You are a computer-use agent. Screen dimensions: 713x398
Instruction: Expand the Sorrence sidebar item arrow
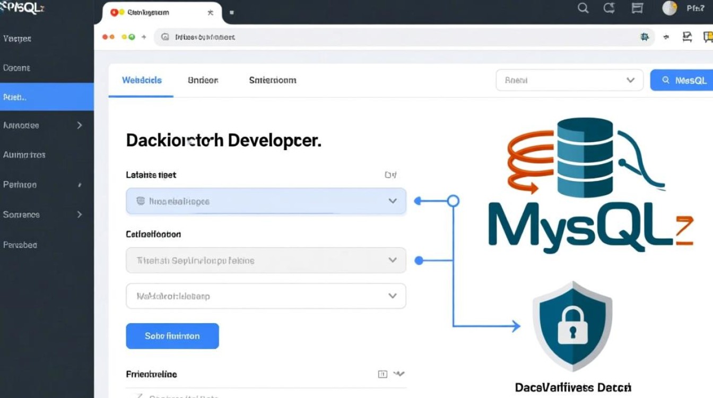tap(80, 214)
